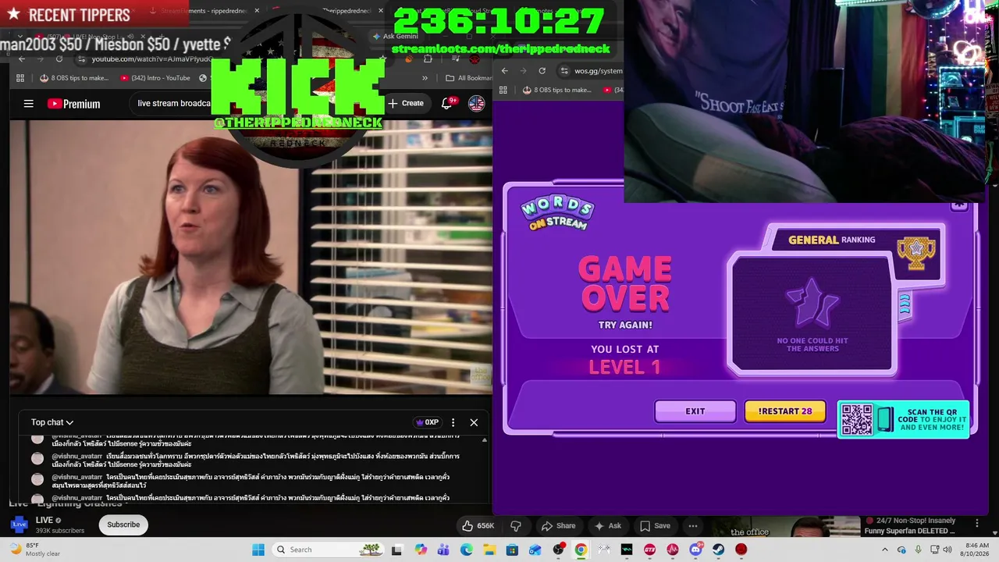Go to YouTube Premium home logo
999x562 pixels.
pos(74,104)
